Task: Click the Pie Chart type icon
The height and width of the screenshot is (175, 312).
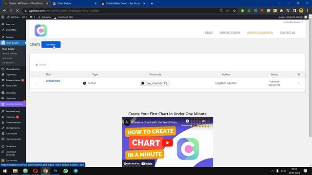Action: [84, 83]
